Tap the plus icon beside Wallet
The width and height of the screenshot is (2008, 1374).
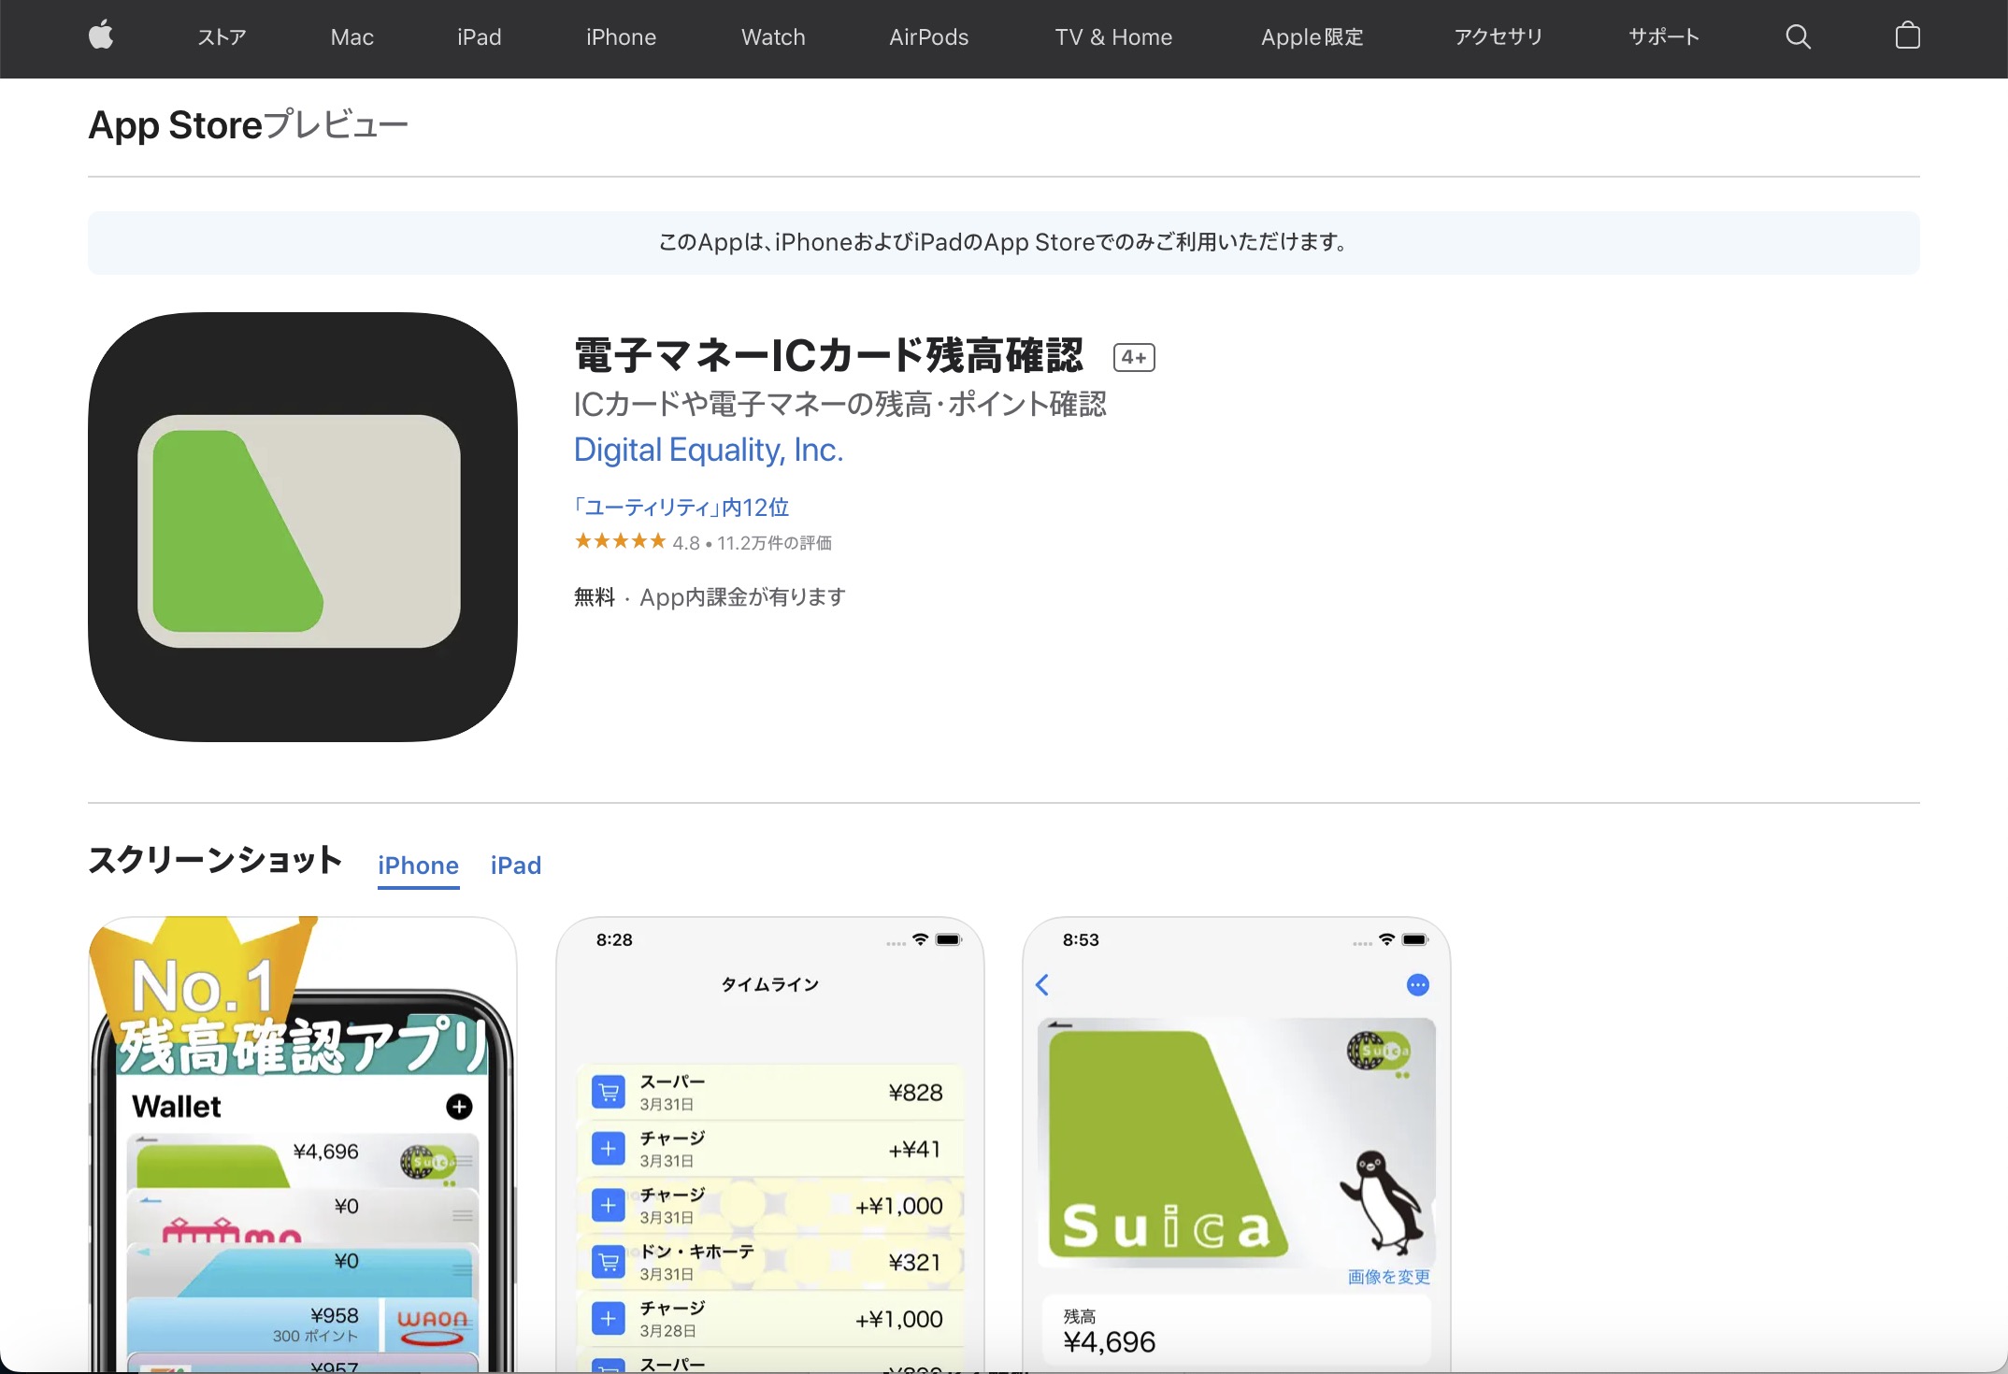pyautogui.click(x=459, y=1107)
